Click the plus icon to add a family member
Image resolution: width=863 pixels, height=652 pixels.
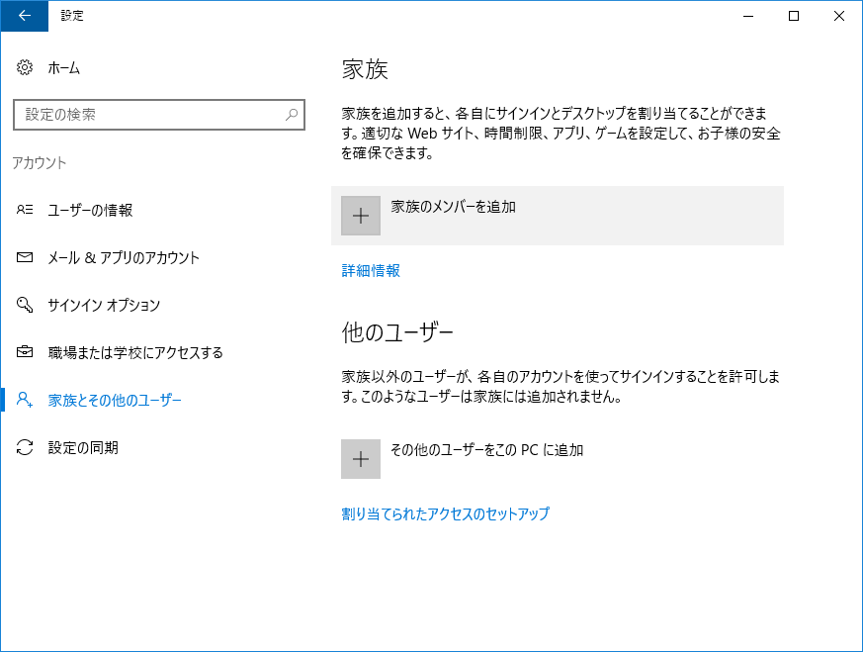click(361, 215)
